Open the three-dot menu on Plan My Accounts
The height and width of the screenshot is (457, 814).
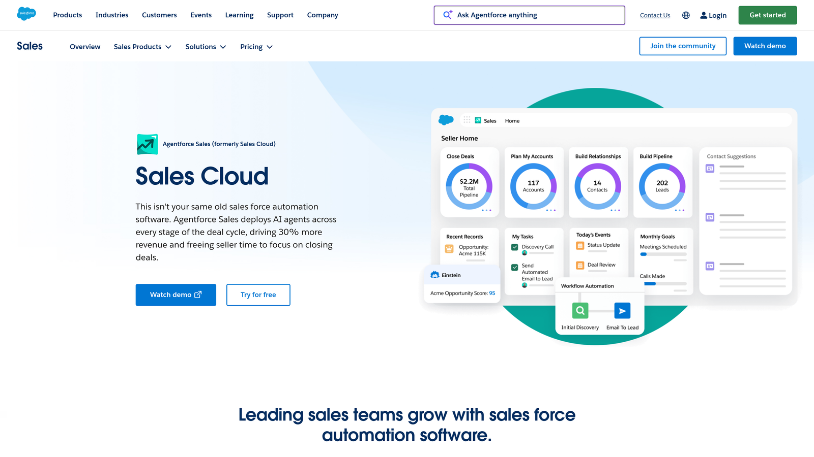[551, 210]
